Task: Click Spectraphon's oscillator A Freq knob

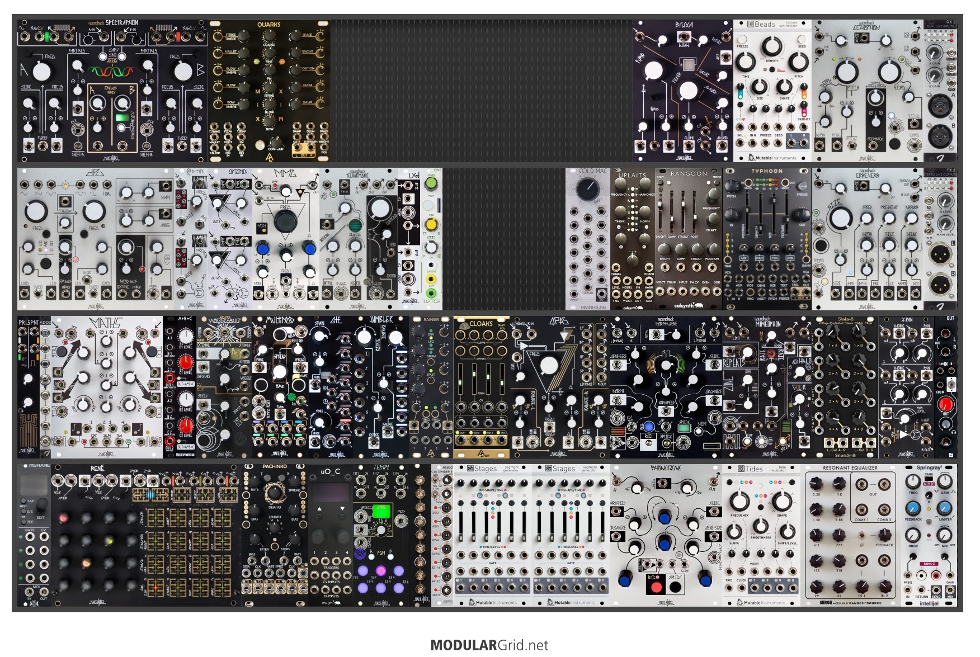Action: [41, 72]
